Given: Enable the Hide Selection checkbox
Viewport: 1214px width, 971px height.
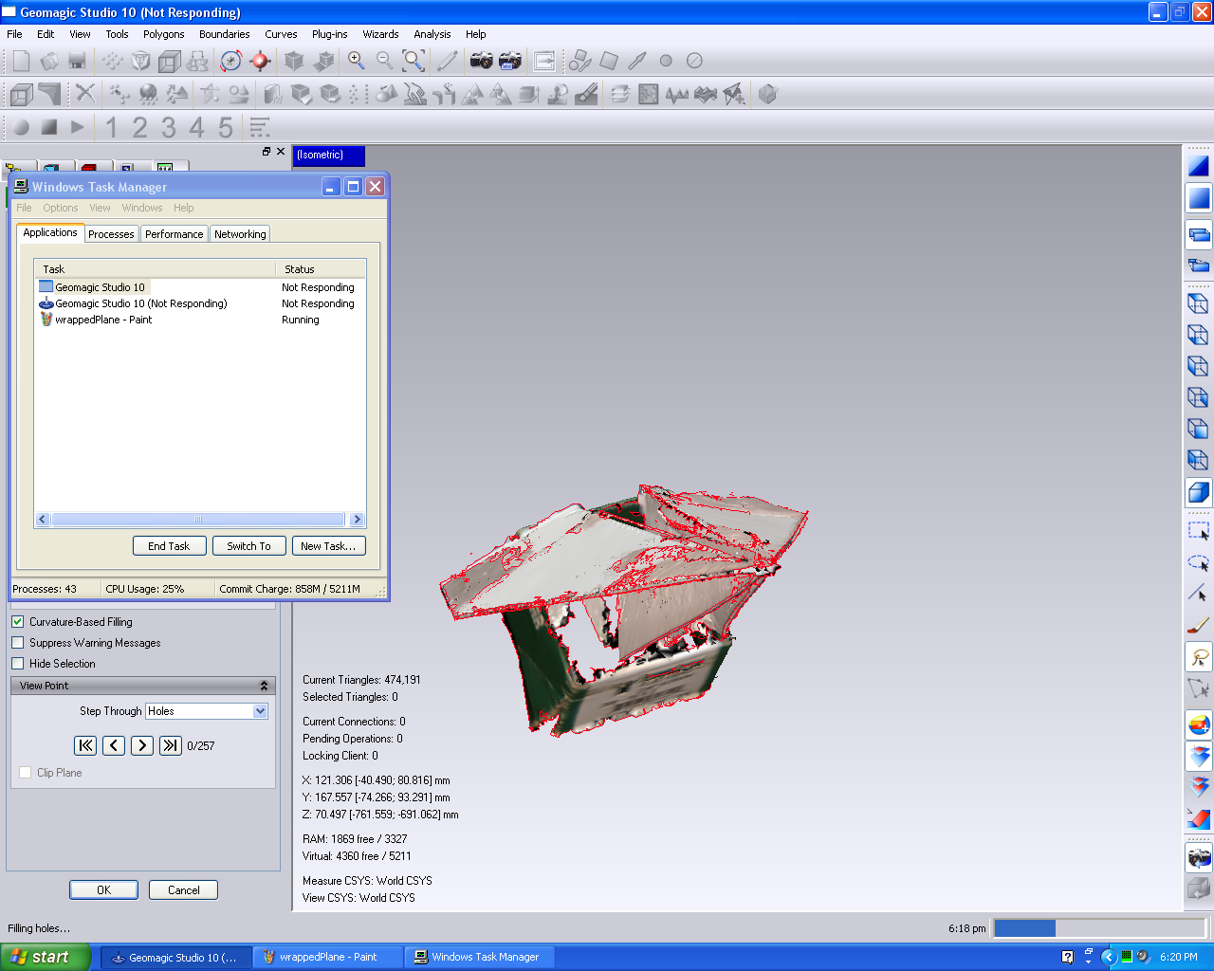Looking at the screenshot, I should tap(17, 664).
